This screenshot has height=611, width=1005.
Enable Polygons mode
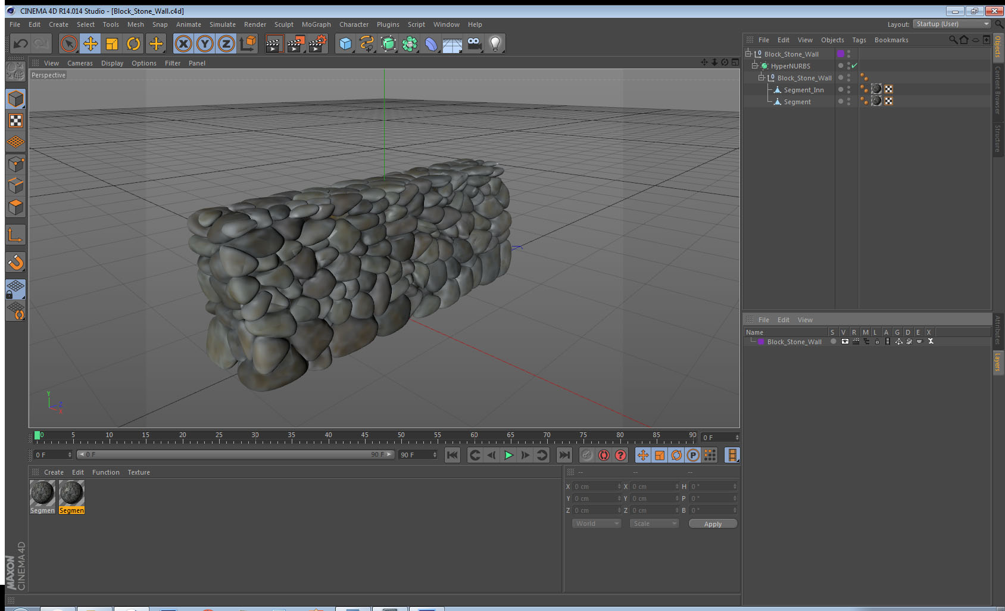(15, 207)
